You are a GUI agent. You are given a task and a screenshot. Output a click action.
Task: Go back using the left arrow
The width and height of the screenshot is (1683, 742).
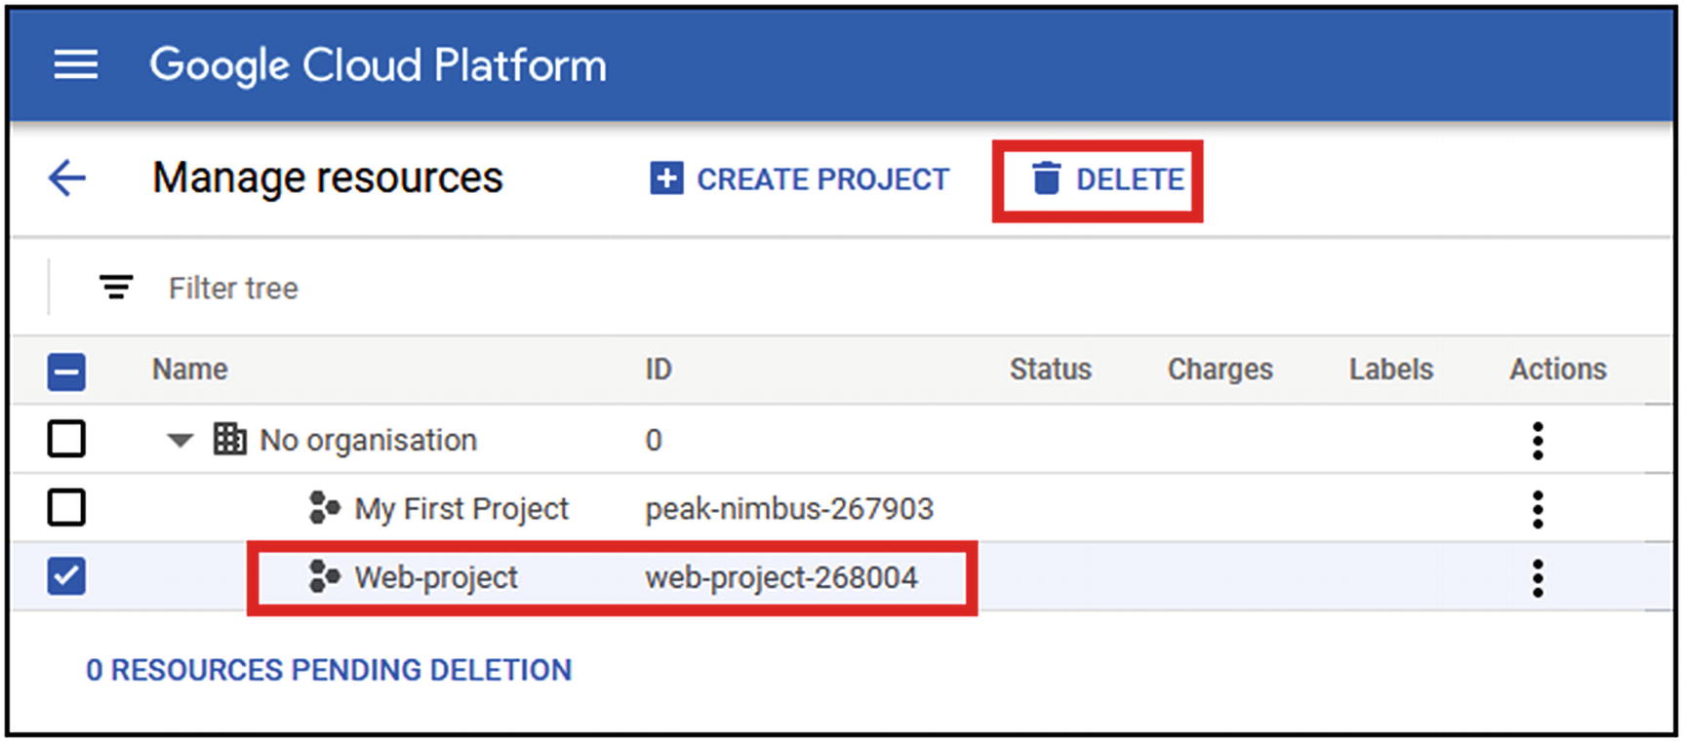(x=67, y=178)
